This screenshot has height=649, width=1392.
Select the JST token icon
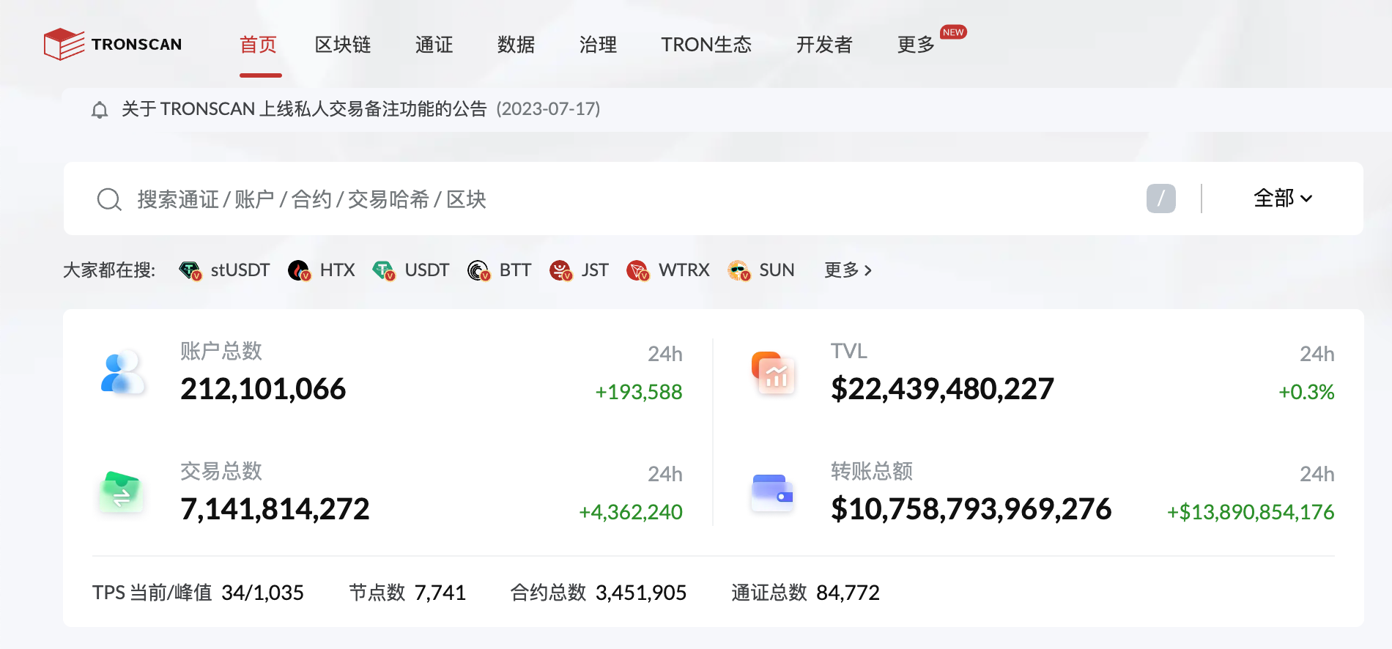pyautogui.click(x=560, y=271)
